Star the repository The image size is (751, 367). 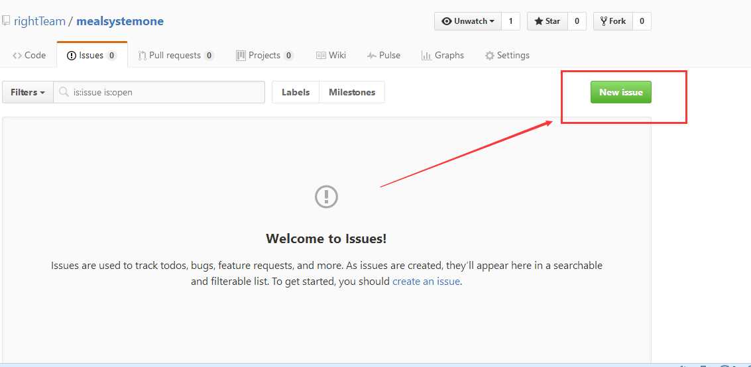548,21
